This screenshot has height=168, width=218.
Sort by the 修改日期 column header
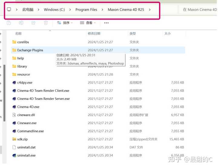point(94,33)
